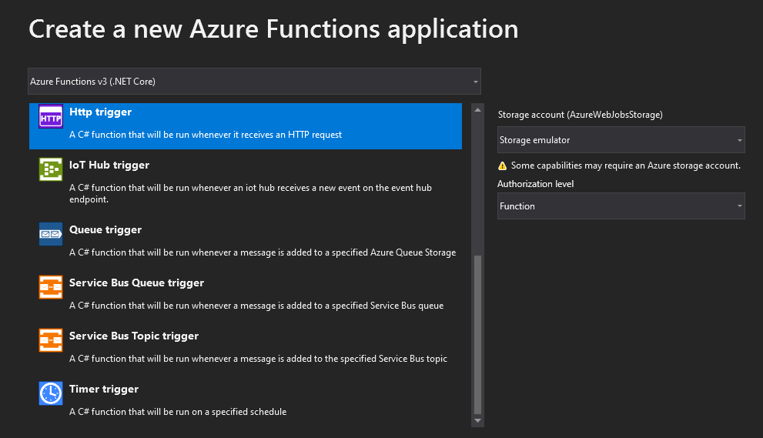Click the Service Bus Queue trigger icon
The width and height of the screenshot is (763, 438).
coord(51,287)
